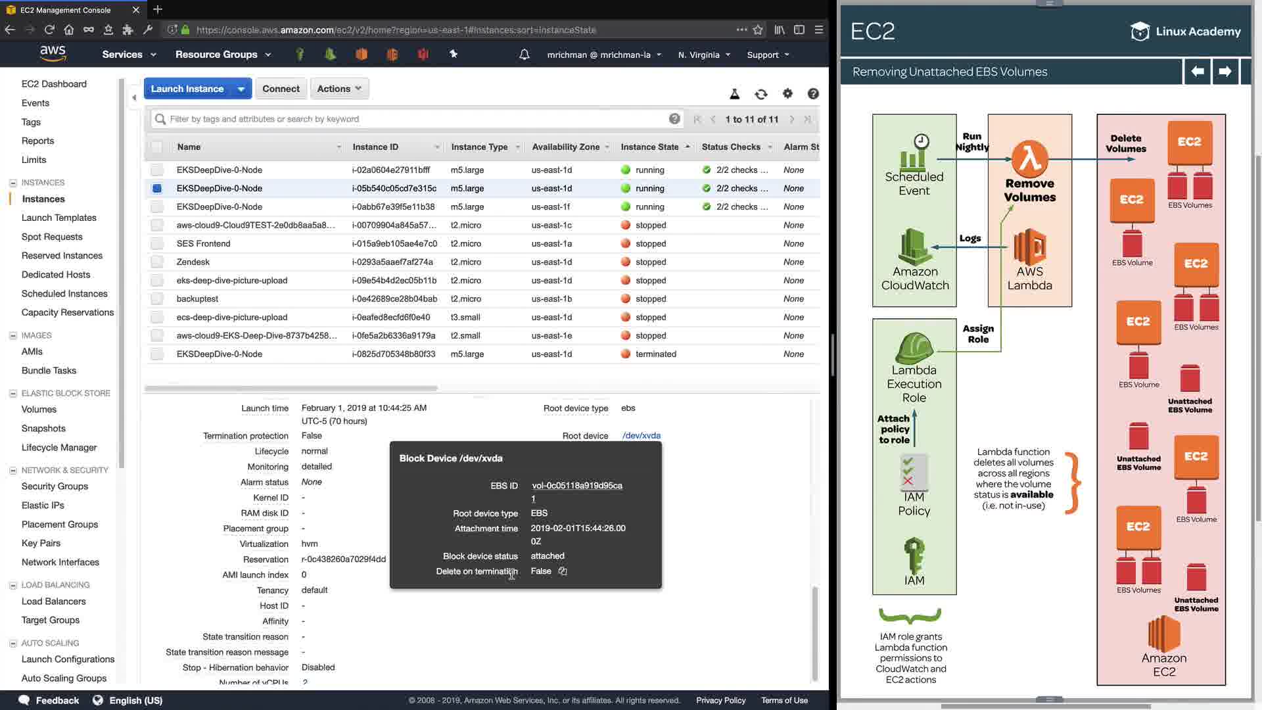Open the vol-0c05118a919d95ca EBS ID link
The height and width of the screenshot is (710, 1262).
(x=576, y=485)
